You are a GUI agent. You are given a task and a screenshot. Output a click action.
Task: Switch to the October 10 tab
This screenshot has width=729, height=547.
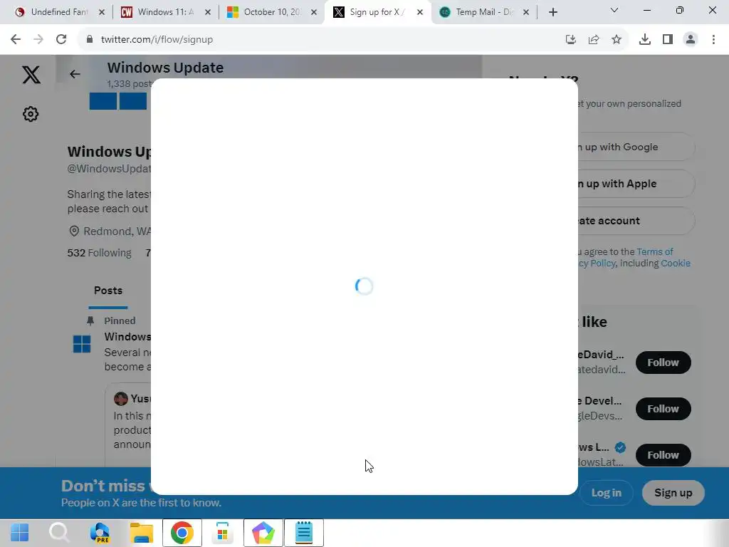[x=271, y=12]
